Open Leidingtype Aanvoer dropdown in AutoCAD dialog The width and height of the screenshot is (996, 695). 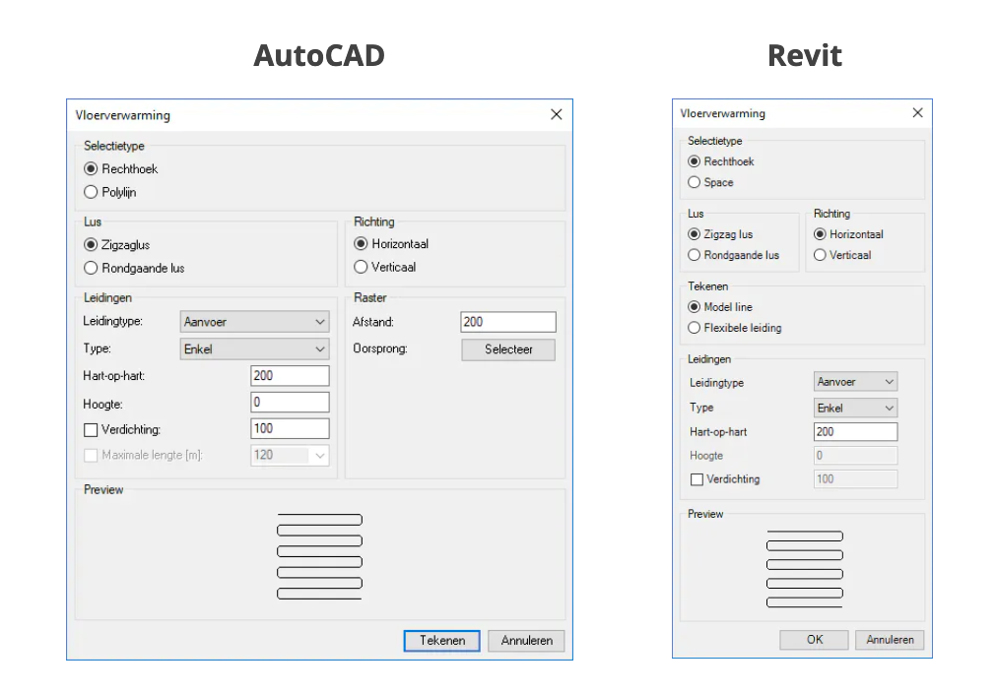coord(255,322)
